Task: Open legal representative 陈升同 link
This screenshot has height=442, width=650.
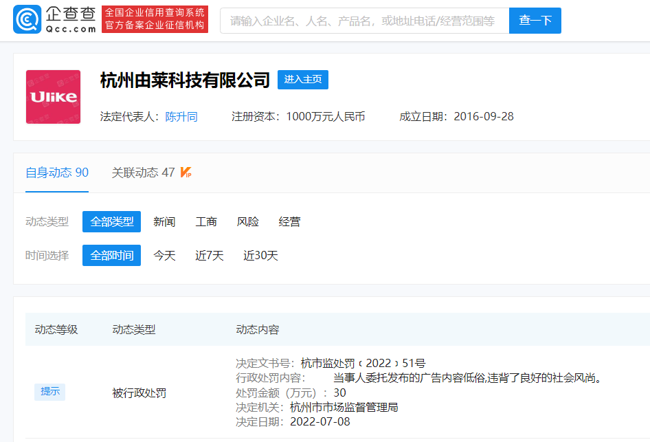Action: [181, 117]
